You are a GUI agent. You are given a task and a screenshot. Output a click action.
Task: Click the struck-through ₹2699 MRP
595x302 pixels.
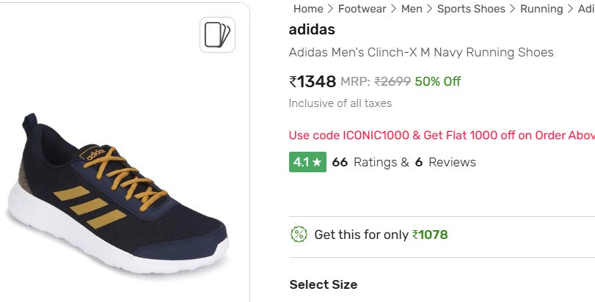click(393, 81)
